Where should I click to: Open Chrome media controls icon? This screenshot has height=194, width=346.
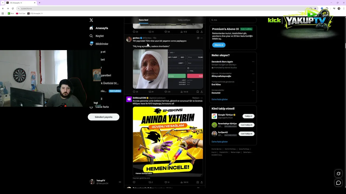(x=334, y=8)
